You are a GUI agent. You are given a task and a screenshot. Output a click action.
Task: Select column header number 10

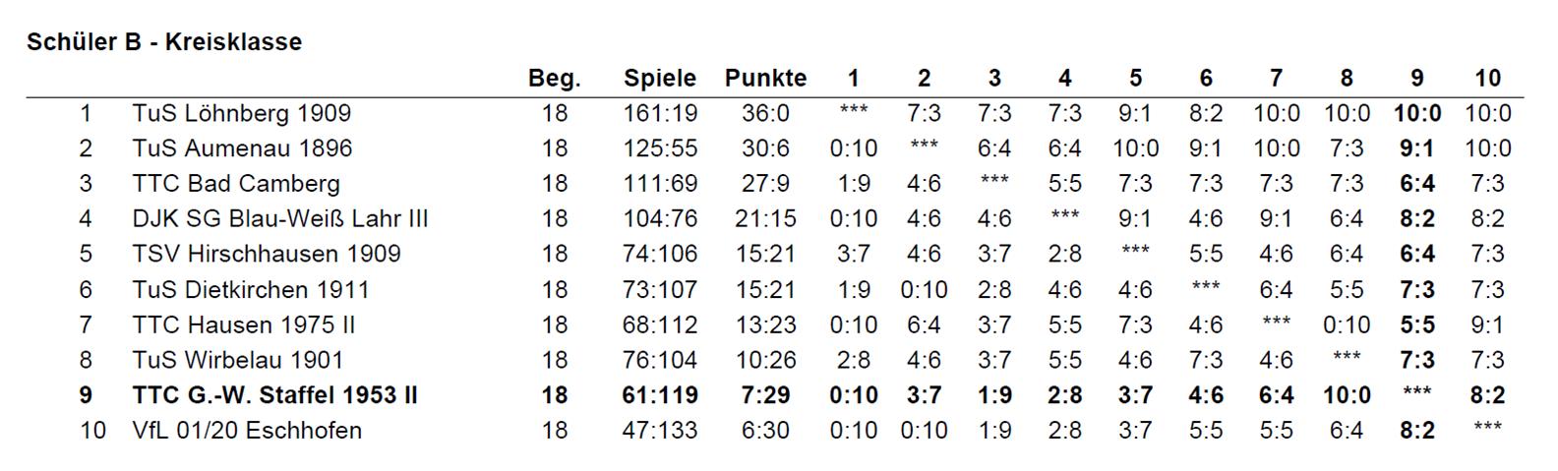pos(1488,79)
